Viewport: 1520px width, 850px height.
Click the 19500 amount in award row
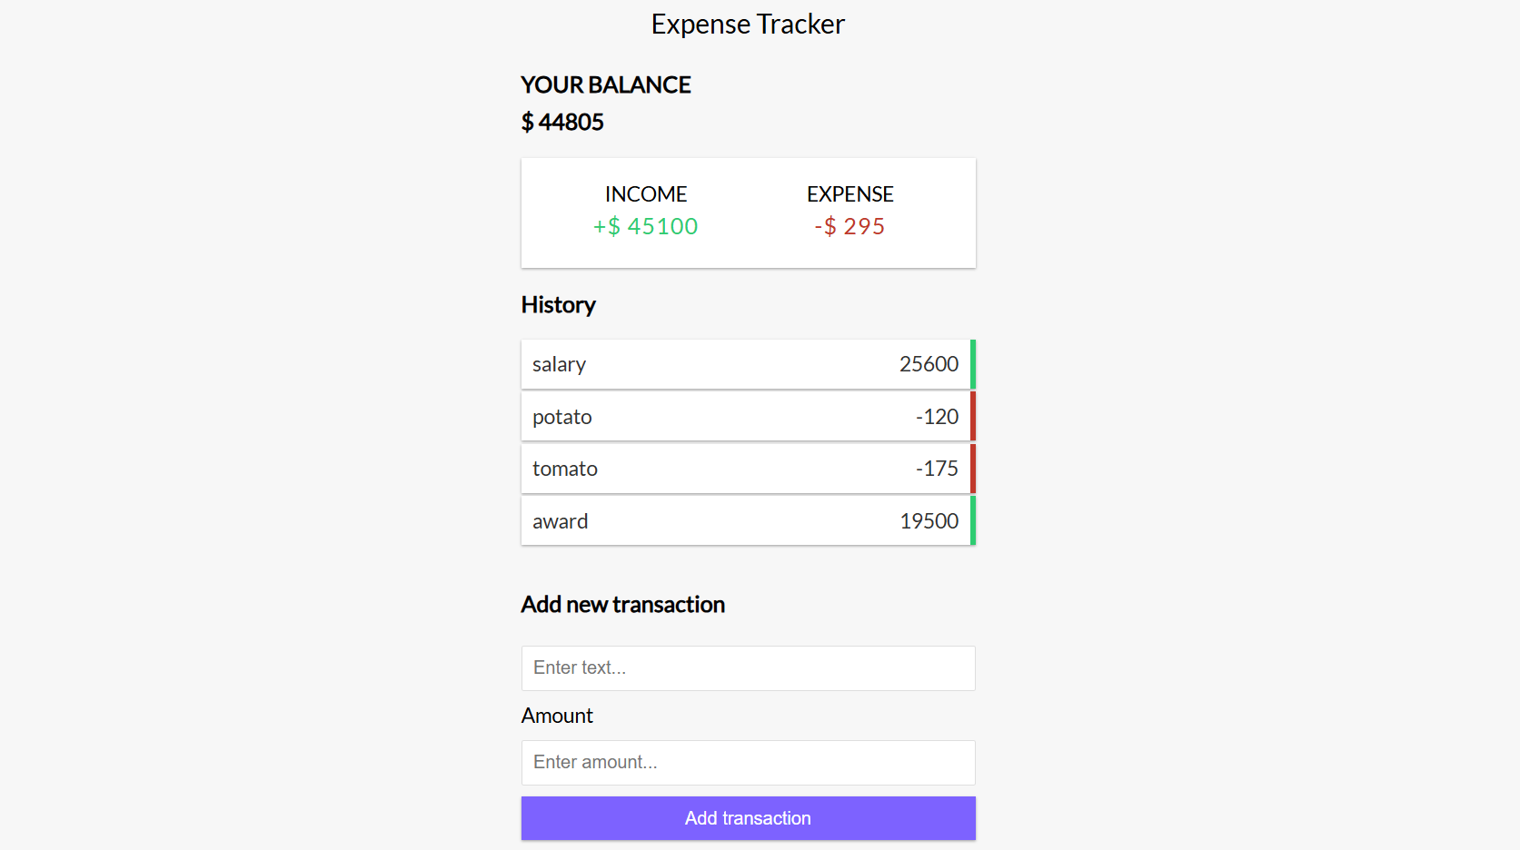pyautogui.click(x=929, y=521)
